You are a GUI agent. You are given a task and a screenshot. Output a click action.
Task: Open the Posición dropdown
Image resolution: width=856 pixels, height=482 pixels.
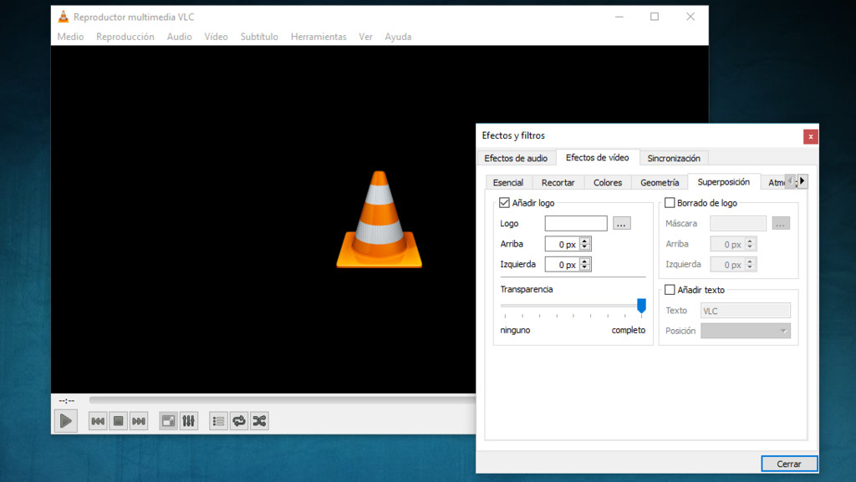click(x=745, y=330)
